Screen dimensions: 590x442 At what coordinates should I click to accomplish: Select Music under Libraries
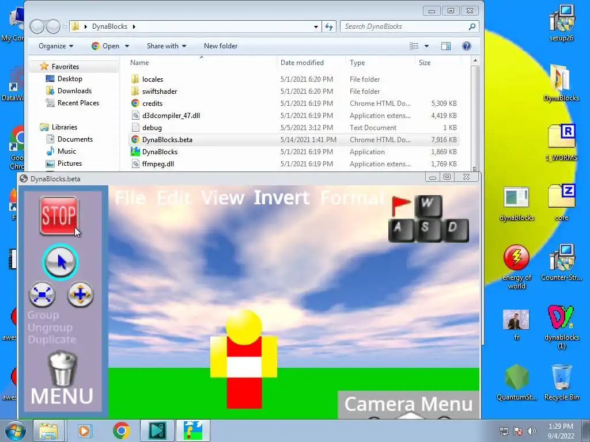point(67,151)
